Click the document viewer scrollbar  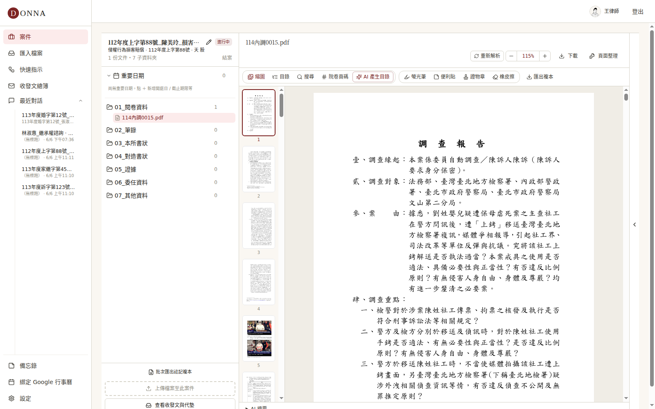tap(626, 97)
